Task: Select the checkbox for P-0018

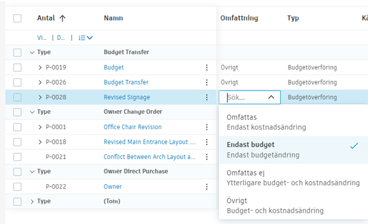Action: coord(17,142)
